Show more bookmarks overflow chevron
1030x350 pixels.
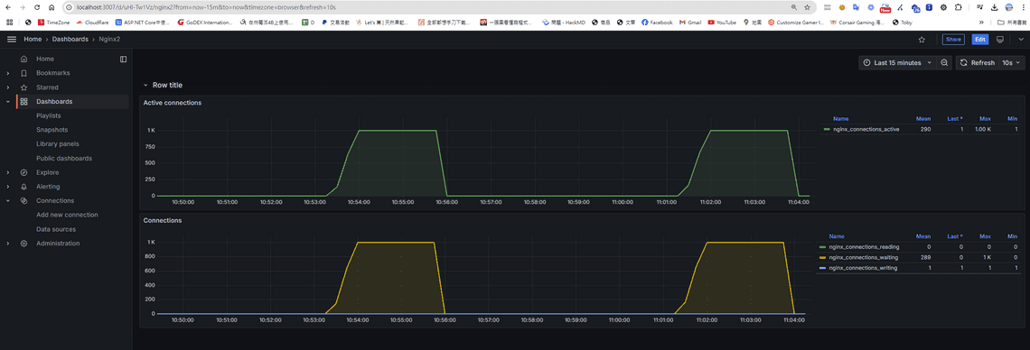point(981,22)
